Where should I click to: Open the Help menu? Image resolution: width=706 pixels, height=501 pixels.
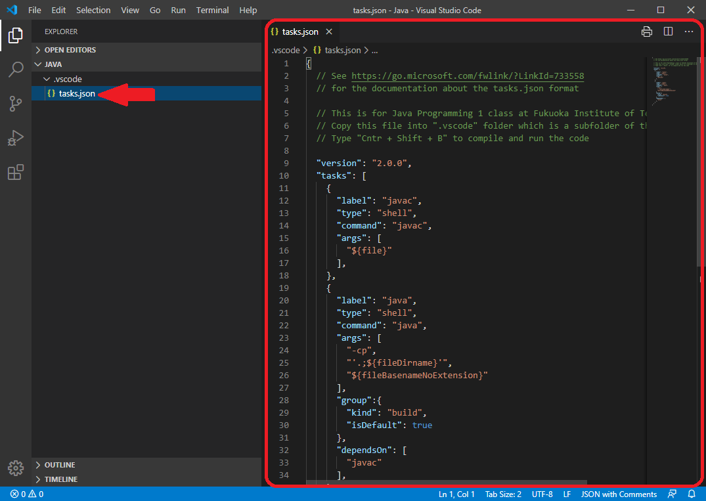pyautogui.click(x=248, y=10)
